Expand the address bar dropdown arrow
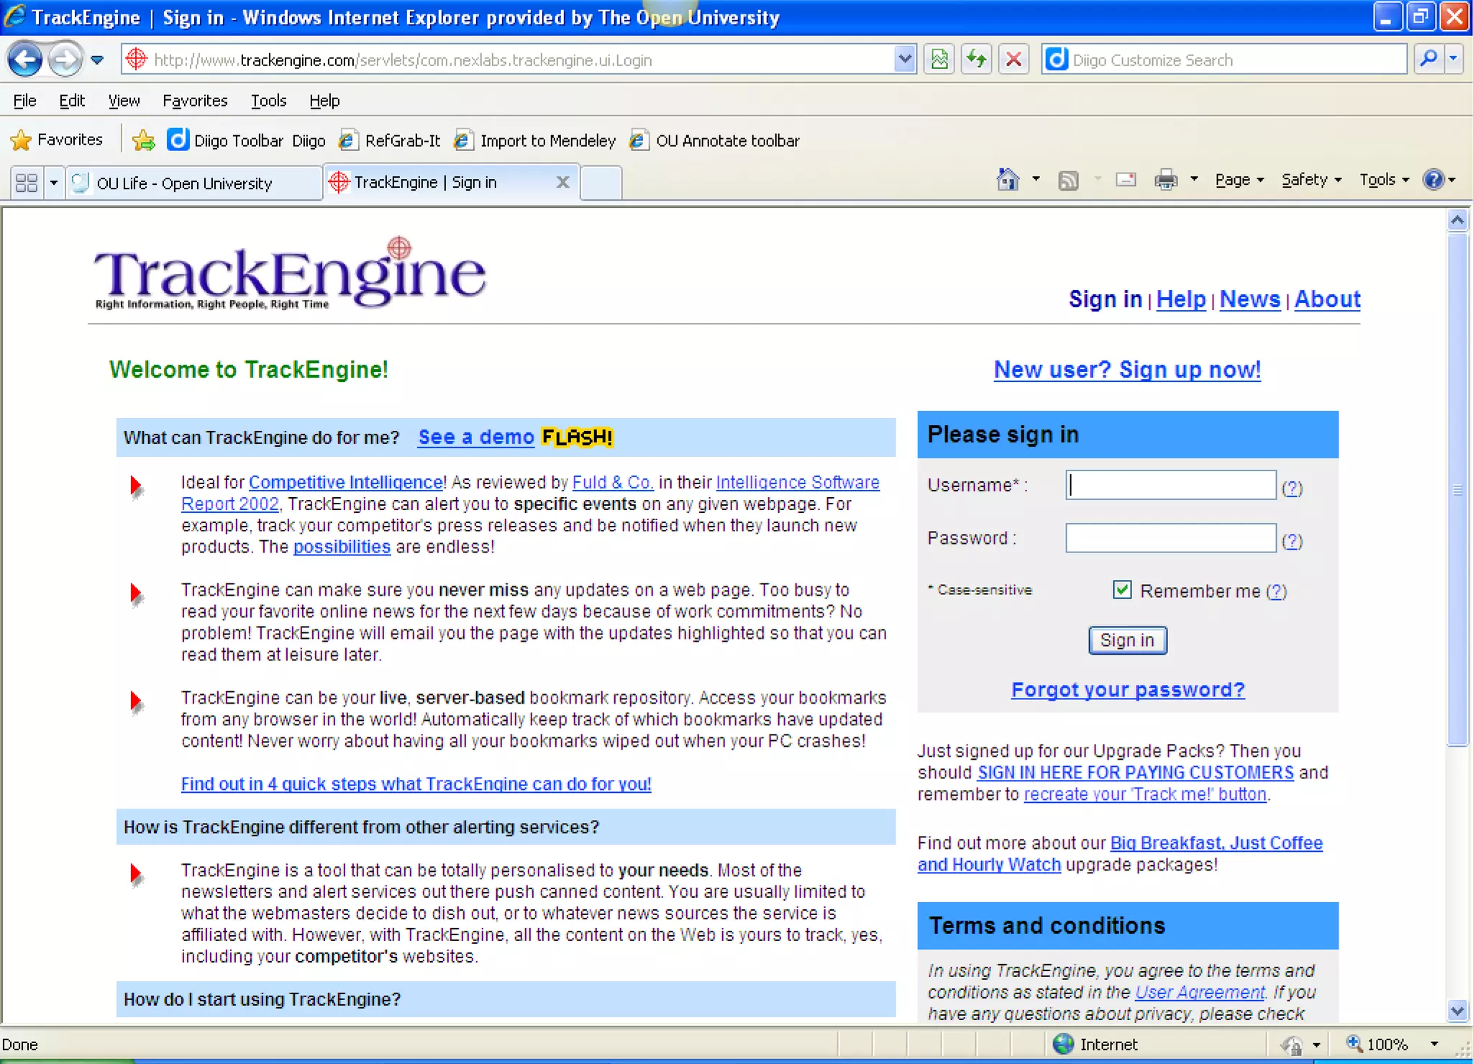1473x1064 pixels. [904, 59]
